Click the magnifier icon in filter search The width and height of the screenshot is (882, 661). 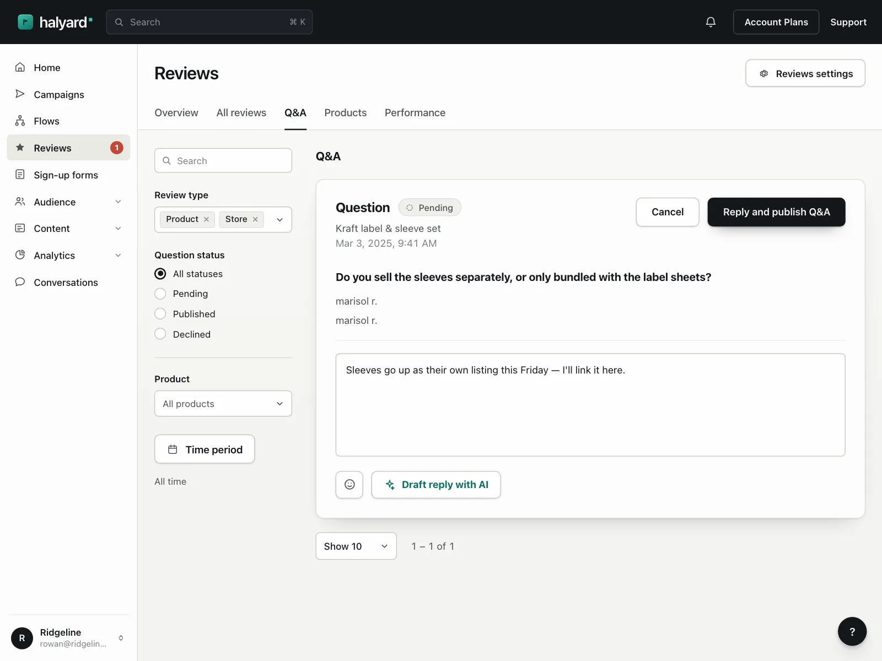[x=166, y=161]
